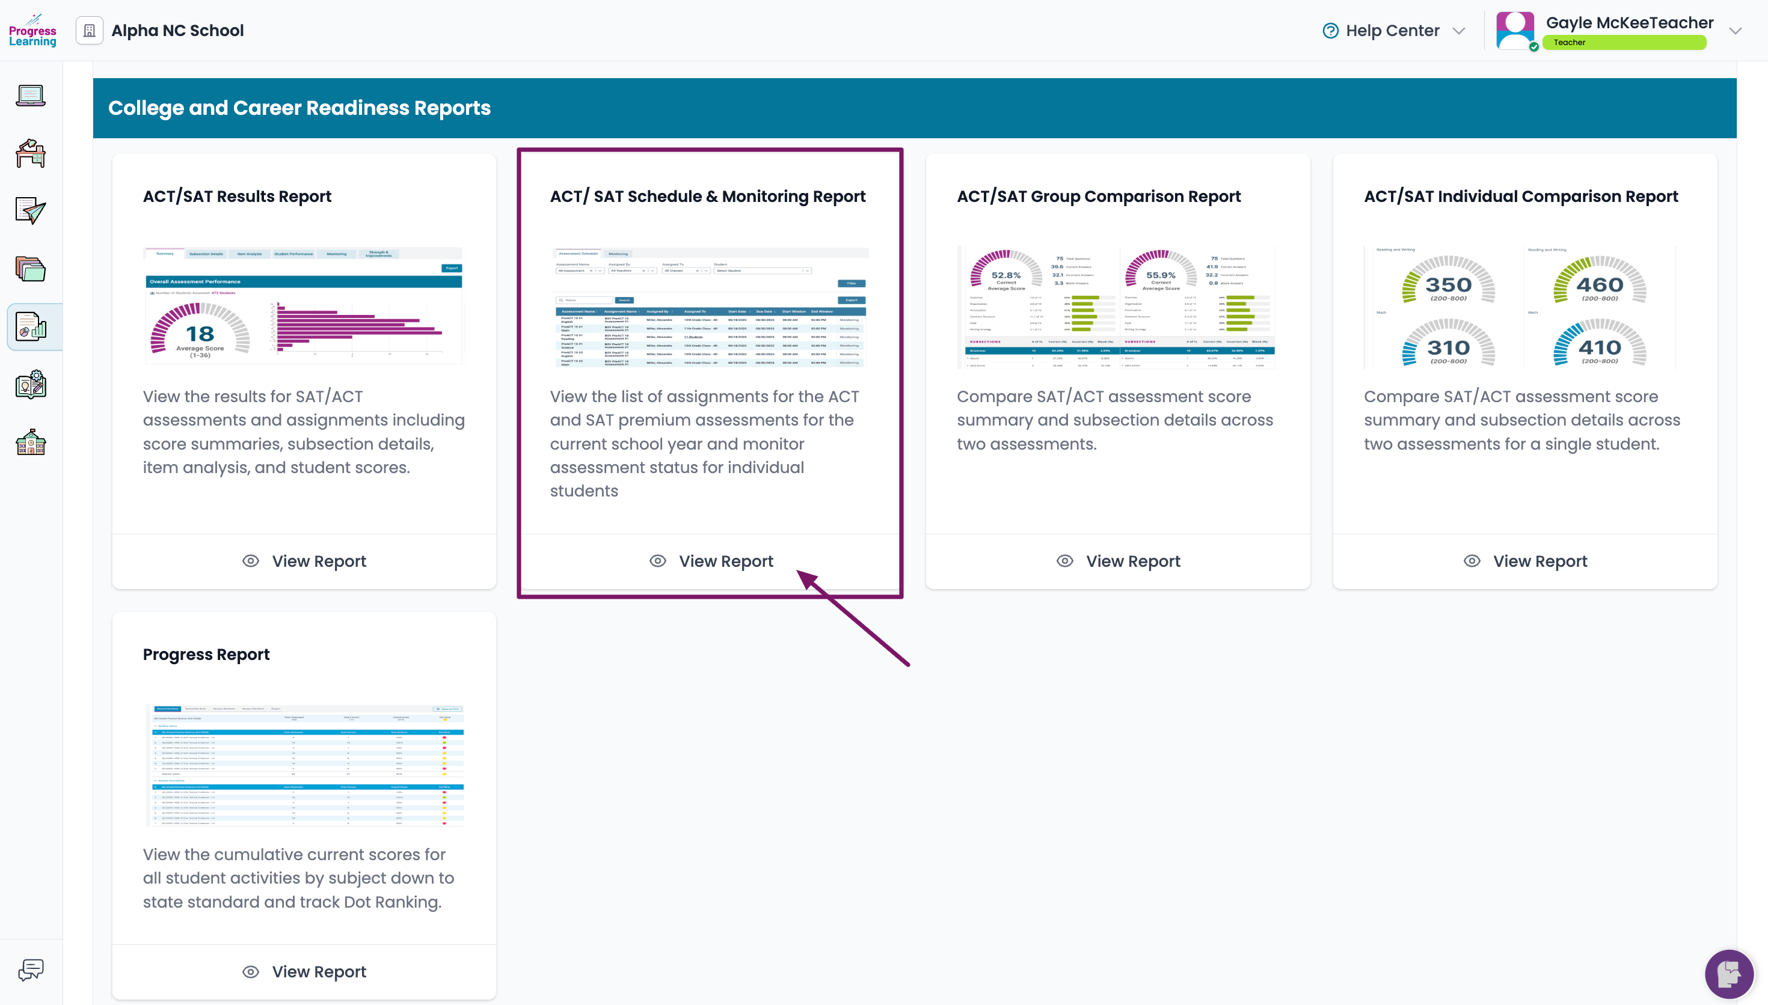
Task: Click the description starting "View the results for SAT/ACT"
Action: (x=304, y=432)
